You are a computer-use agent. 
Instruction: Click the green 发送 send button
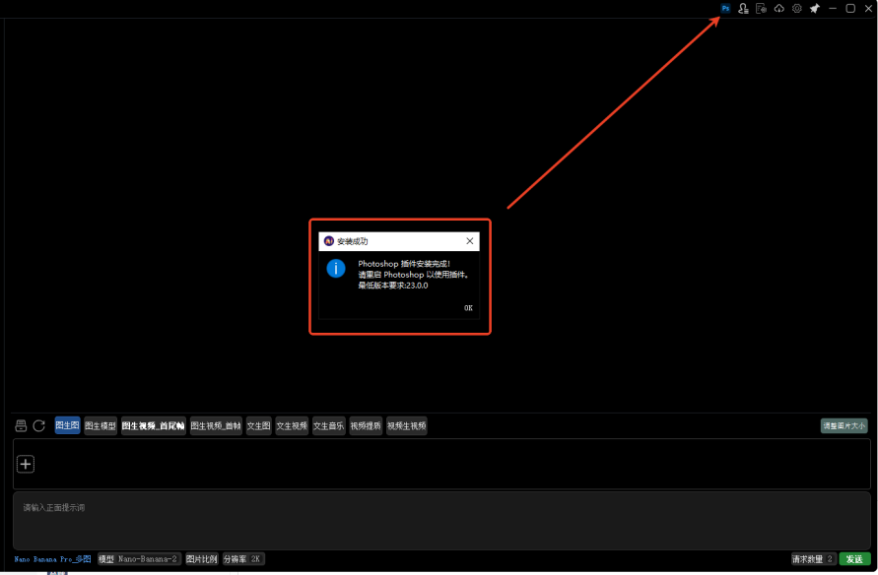pos(854,559)
